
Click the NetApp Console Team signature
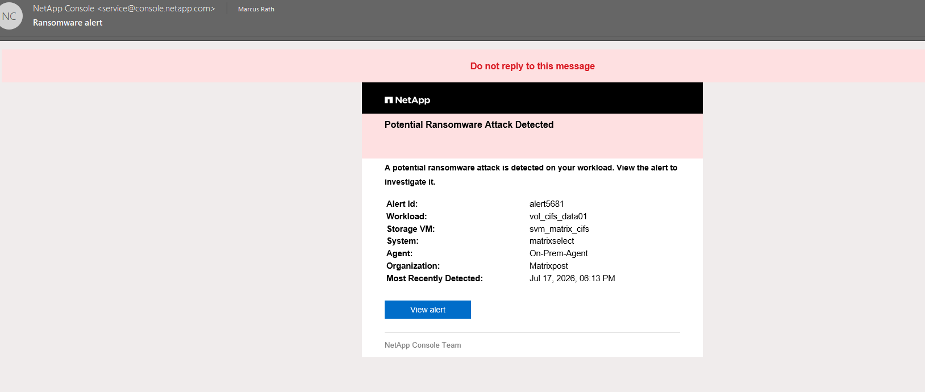(x=423, y=345)
